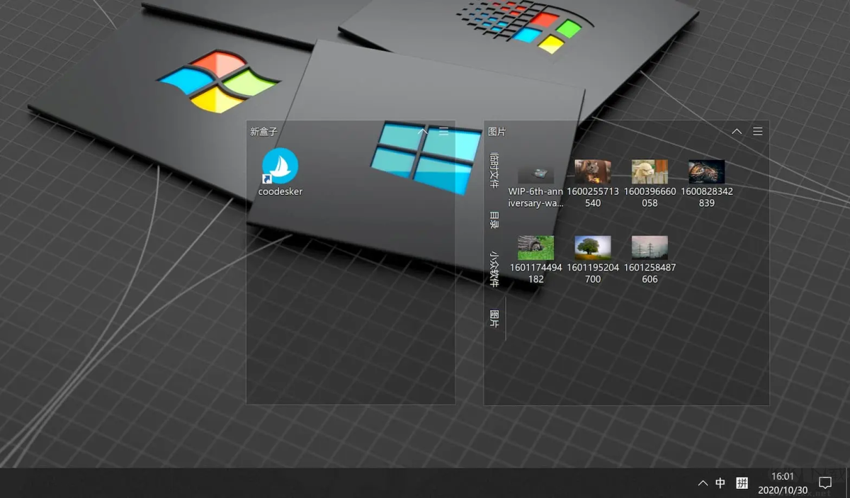Select image thumbnail 1600255713540
Viewport: 850px width, 498px height.
click(593, 172)
